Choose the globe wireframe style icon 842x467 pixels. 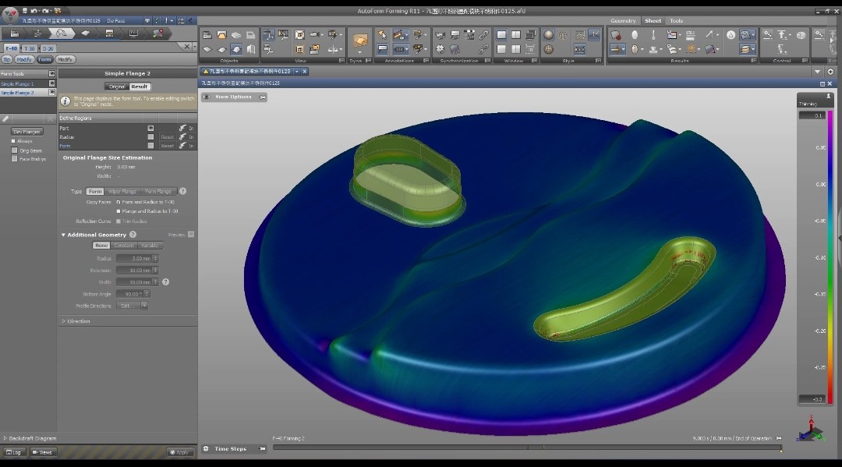coord(563,35)
